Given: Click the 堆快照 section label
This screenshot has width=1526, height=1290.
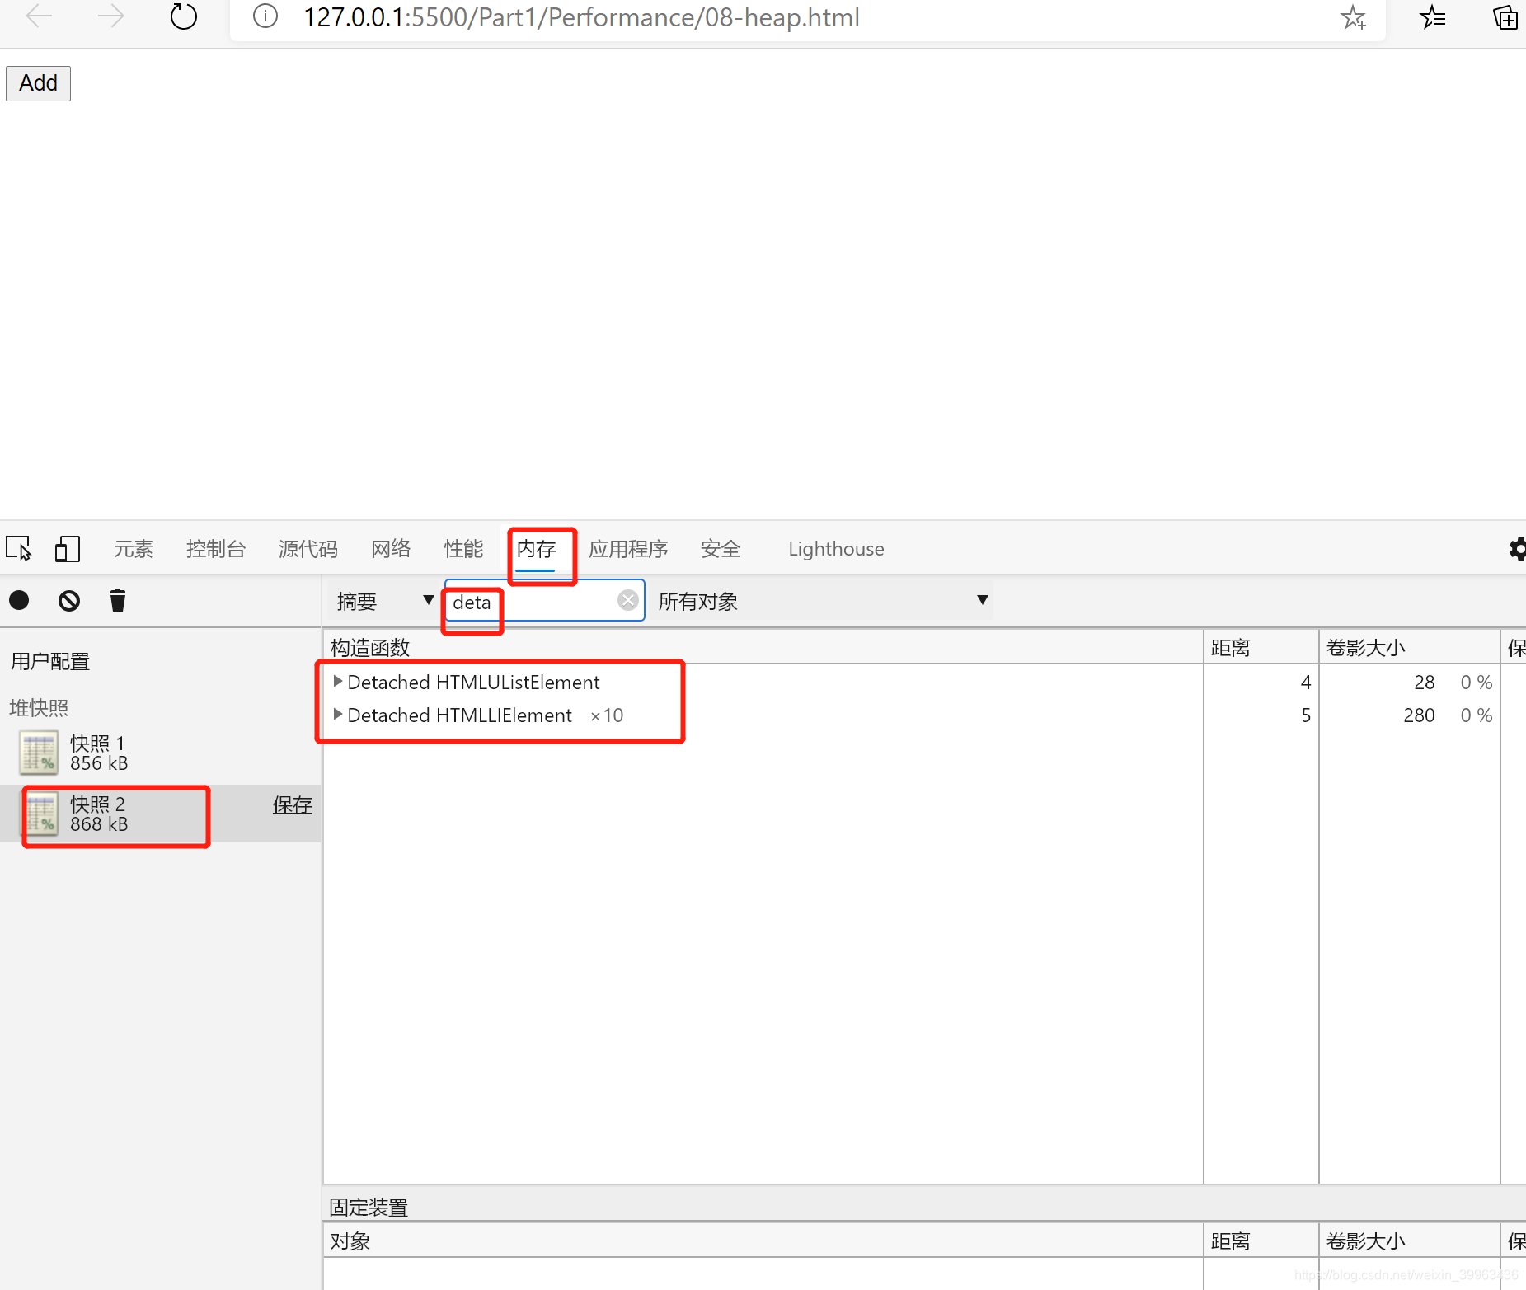Looking at the screenshot, I should point(39,707).
